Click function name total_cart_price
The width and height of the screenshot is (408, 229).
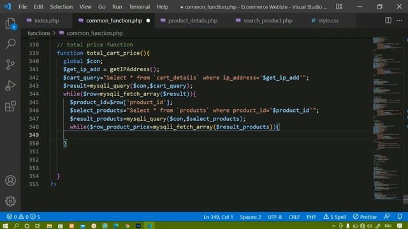[x=113, y=53]
